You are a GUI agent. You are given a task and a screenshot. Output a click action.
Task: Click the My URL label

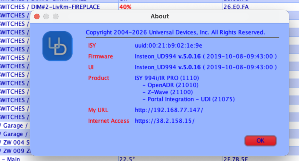pos(98,110)
